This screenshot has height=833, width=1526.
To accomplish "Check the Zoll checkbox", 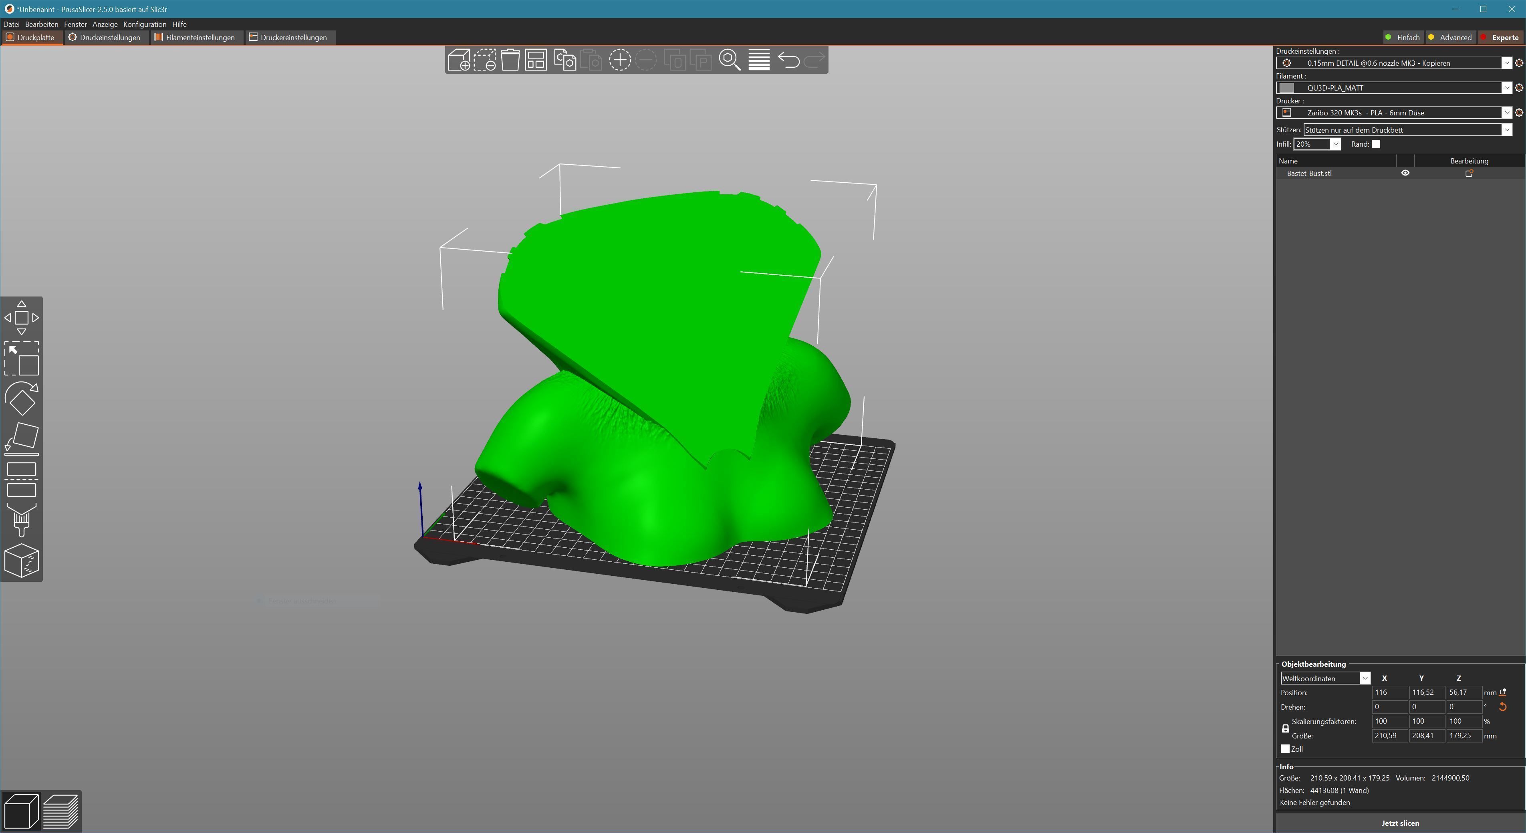I will click(x=1286, y=750).
